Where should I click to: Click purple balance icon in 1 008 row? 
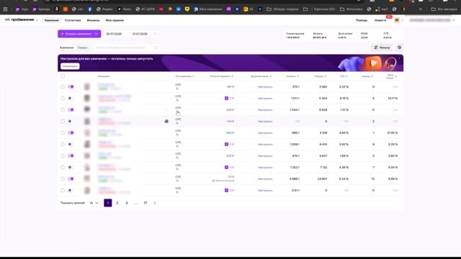click(226, 144)
